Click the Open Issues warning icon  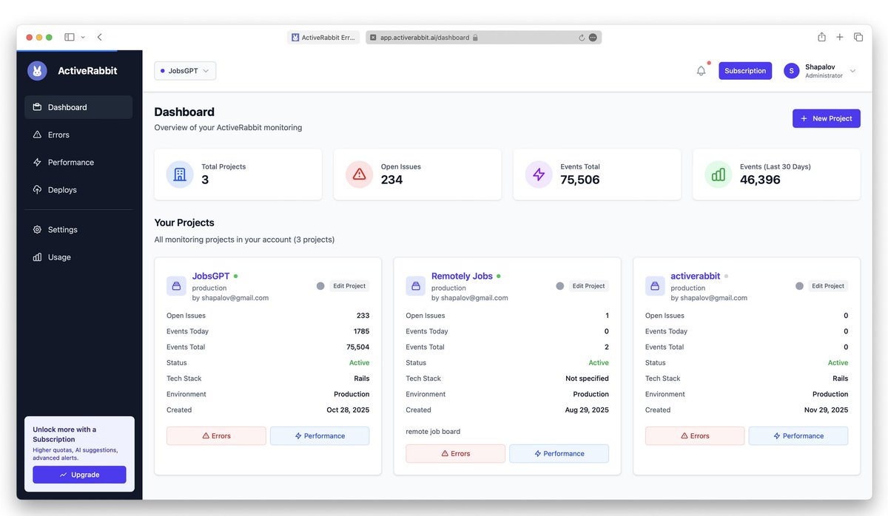click(359, 174)
